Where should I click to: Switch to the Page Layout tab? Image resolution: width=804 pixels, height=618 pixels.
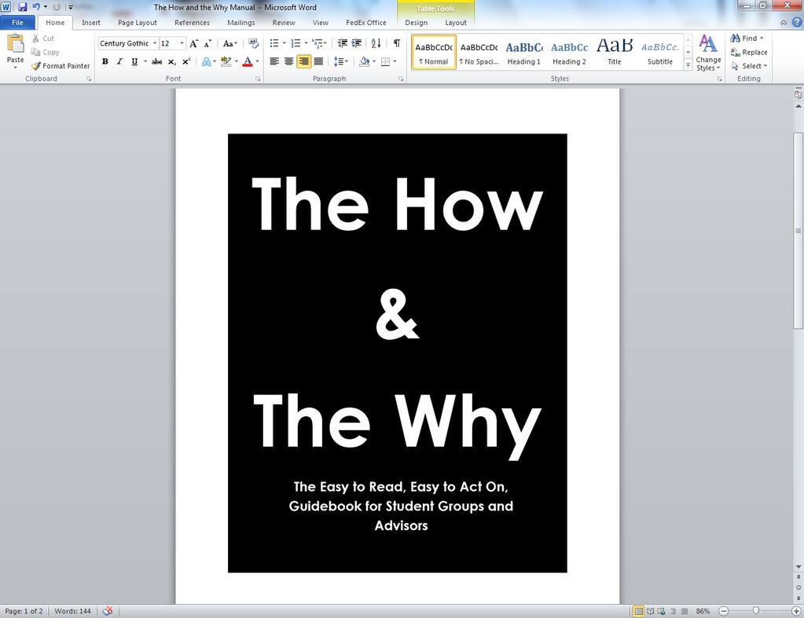click(138, 23)
